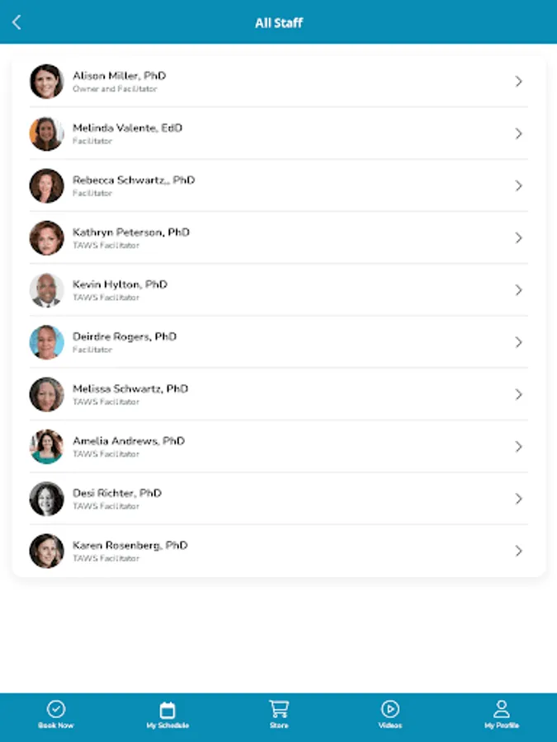Expand chevron next to Melinda Valente
The width and height of the screenshot is (557, 742).
pos(518,134)
